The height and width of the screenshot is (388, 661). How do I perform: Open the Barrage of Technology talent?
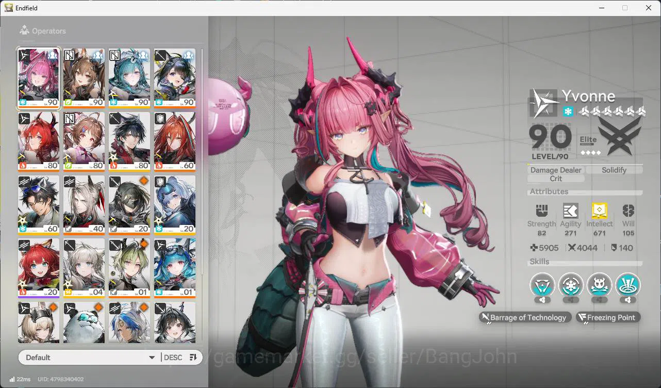[525, 317]
